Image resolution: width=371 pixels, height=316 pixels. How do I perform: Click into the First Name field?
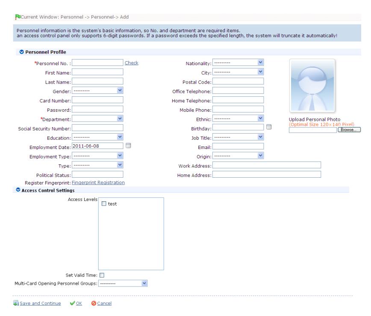pos(97,72)
